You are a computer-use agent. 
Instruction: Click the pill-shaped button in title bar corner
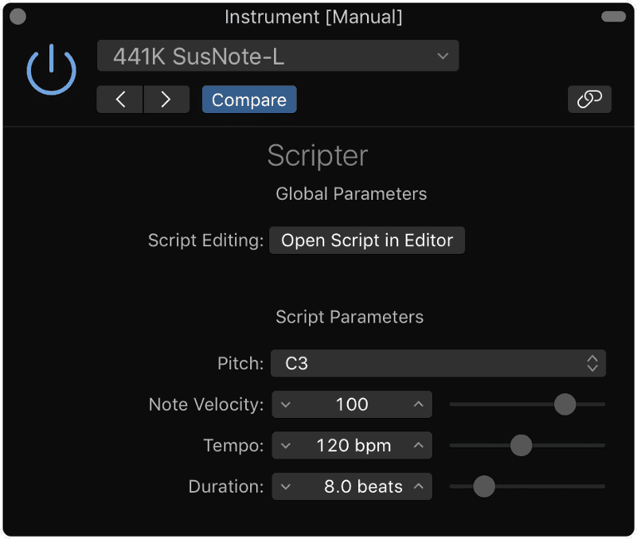[613, 16]
